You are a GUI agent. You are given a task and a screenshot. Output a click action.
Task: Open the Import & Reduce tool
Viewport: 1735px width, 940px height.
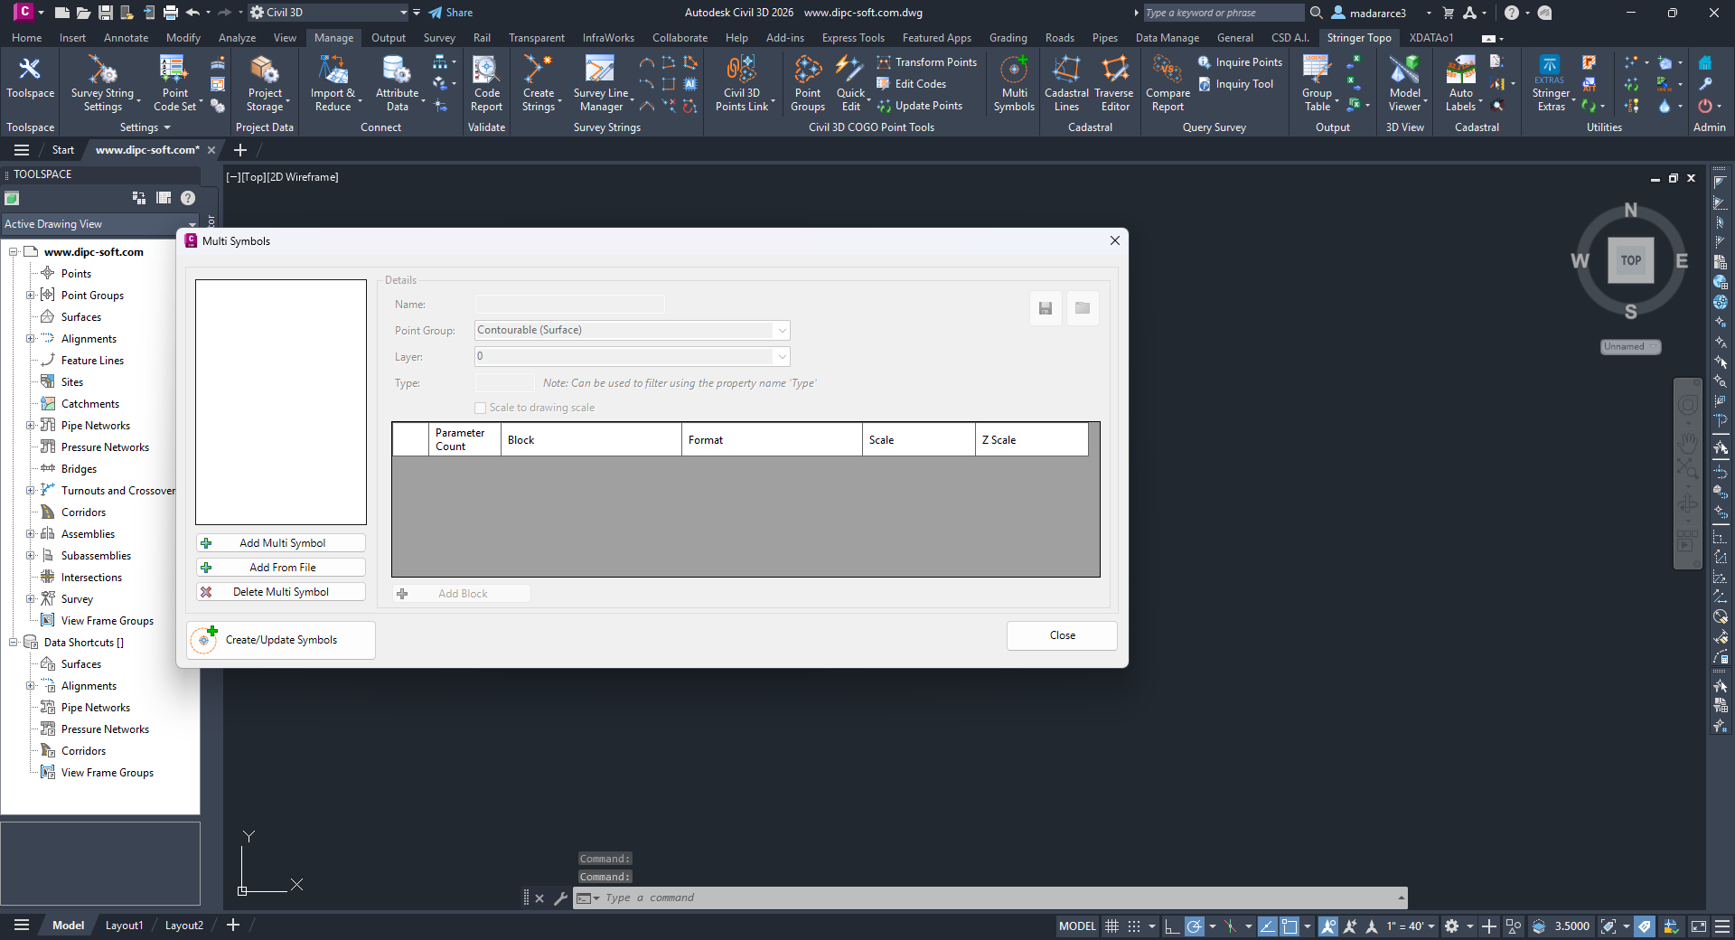(333, 83)
